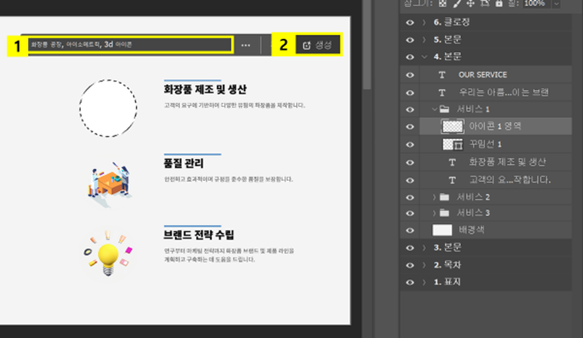This screenshot has width=583, height=338.
Task: Open the three-dot more options button
Action: (246, 45)
